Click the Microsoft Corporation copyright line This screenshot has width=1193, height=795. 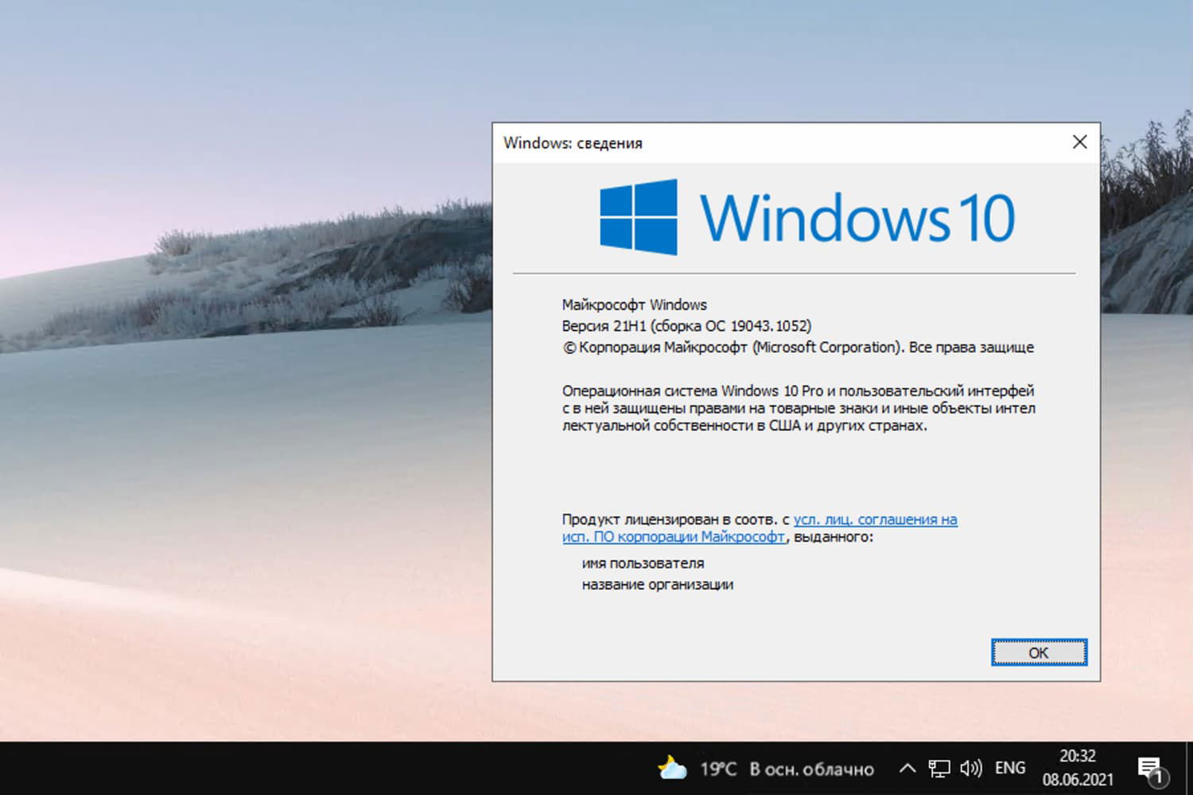(x=799, y=347)
